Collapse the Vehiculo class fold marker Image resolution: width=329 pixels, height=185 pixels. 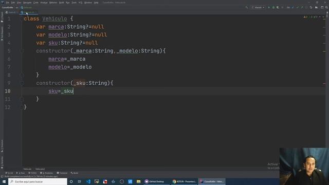coord(22,18)
